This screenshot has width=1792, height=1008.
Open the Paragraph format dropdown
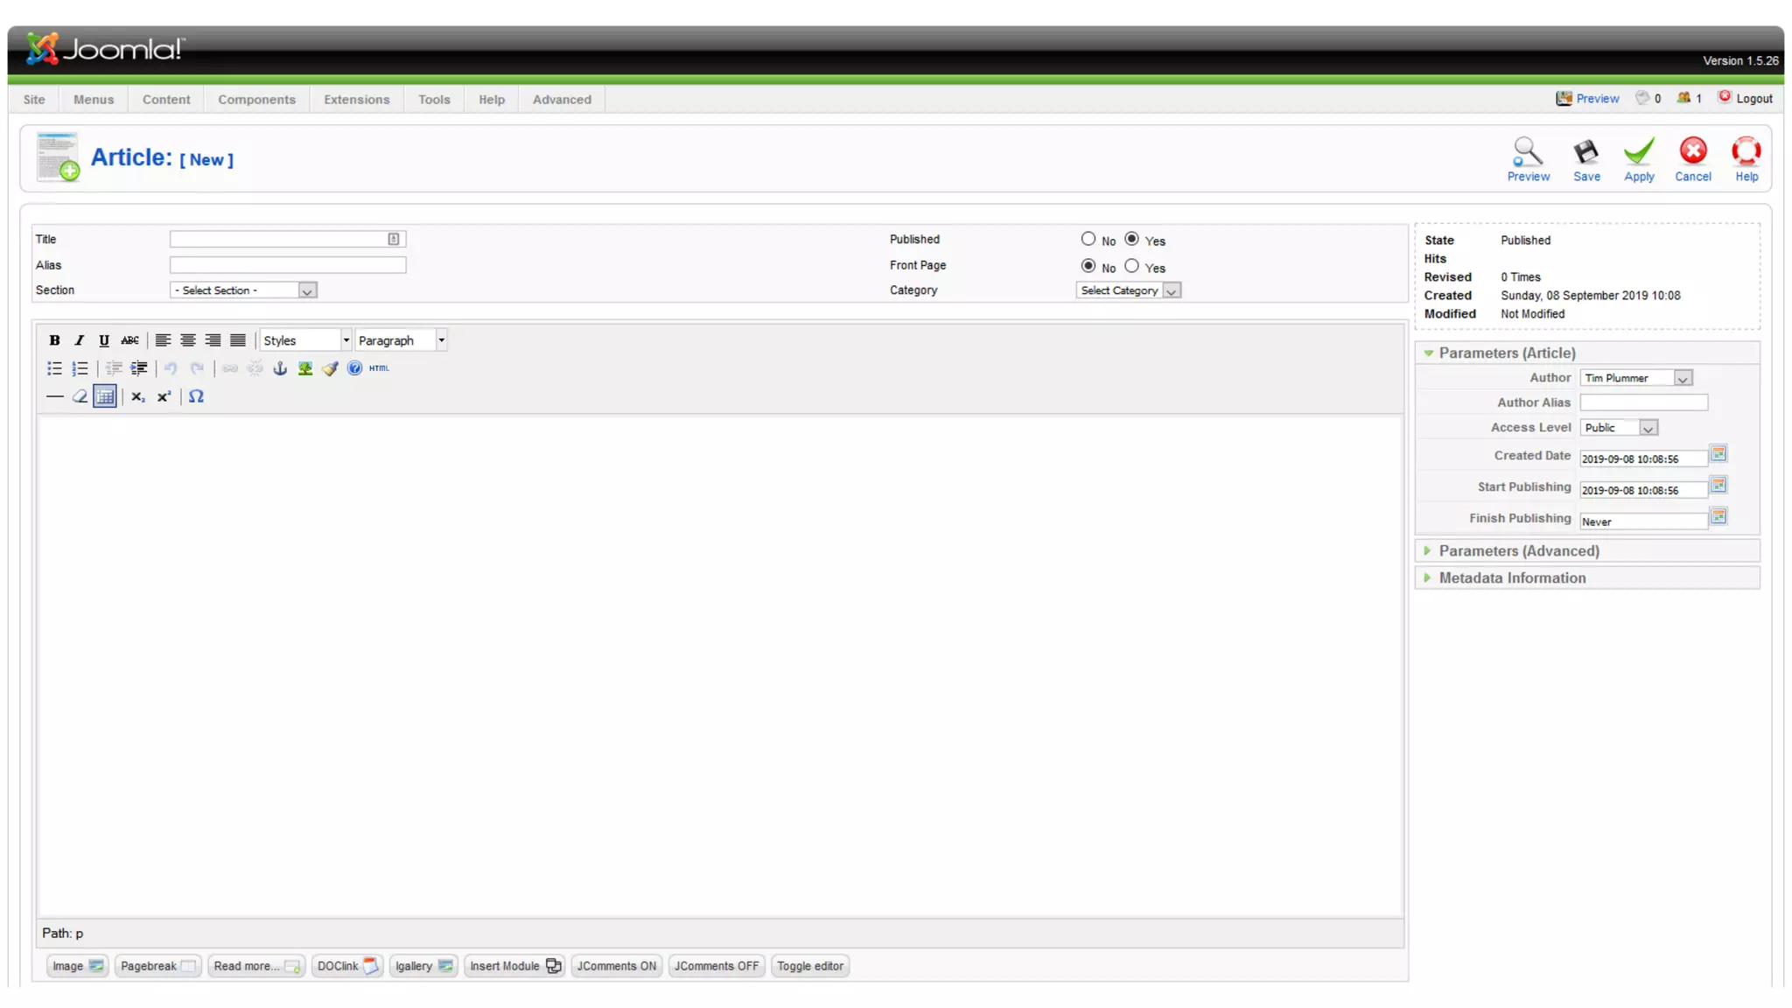coord(402,340)
